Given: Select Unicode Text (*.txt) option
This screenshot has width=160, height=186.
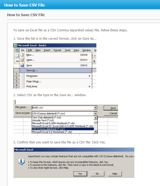Looking at the screenshot, I should [63, 120].
